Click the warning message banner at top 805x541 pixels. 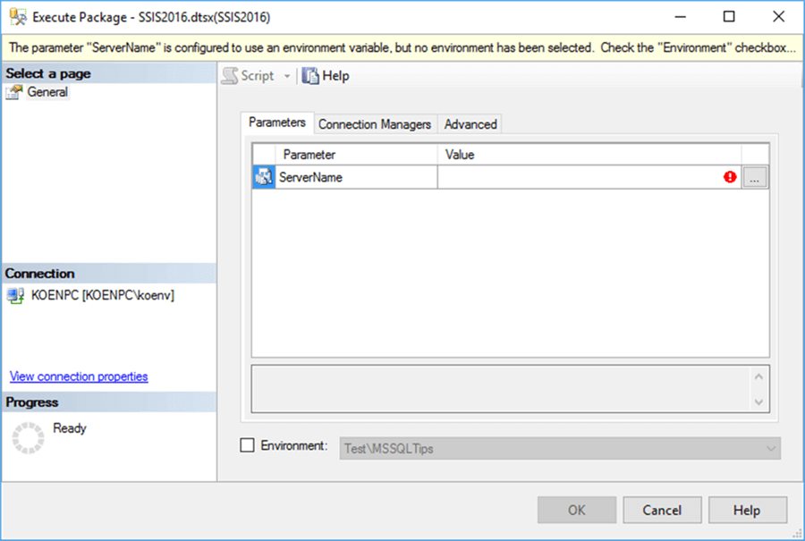click(x=402, y=47)
